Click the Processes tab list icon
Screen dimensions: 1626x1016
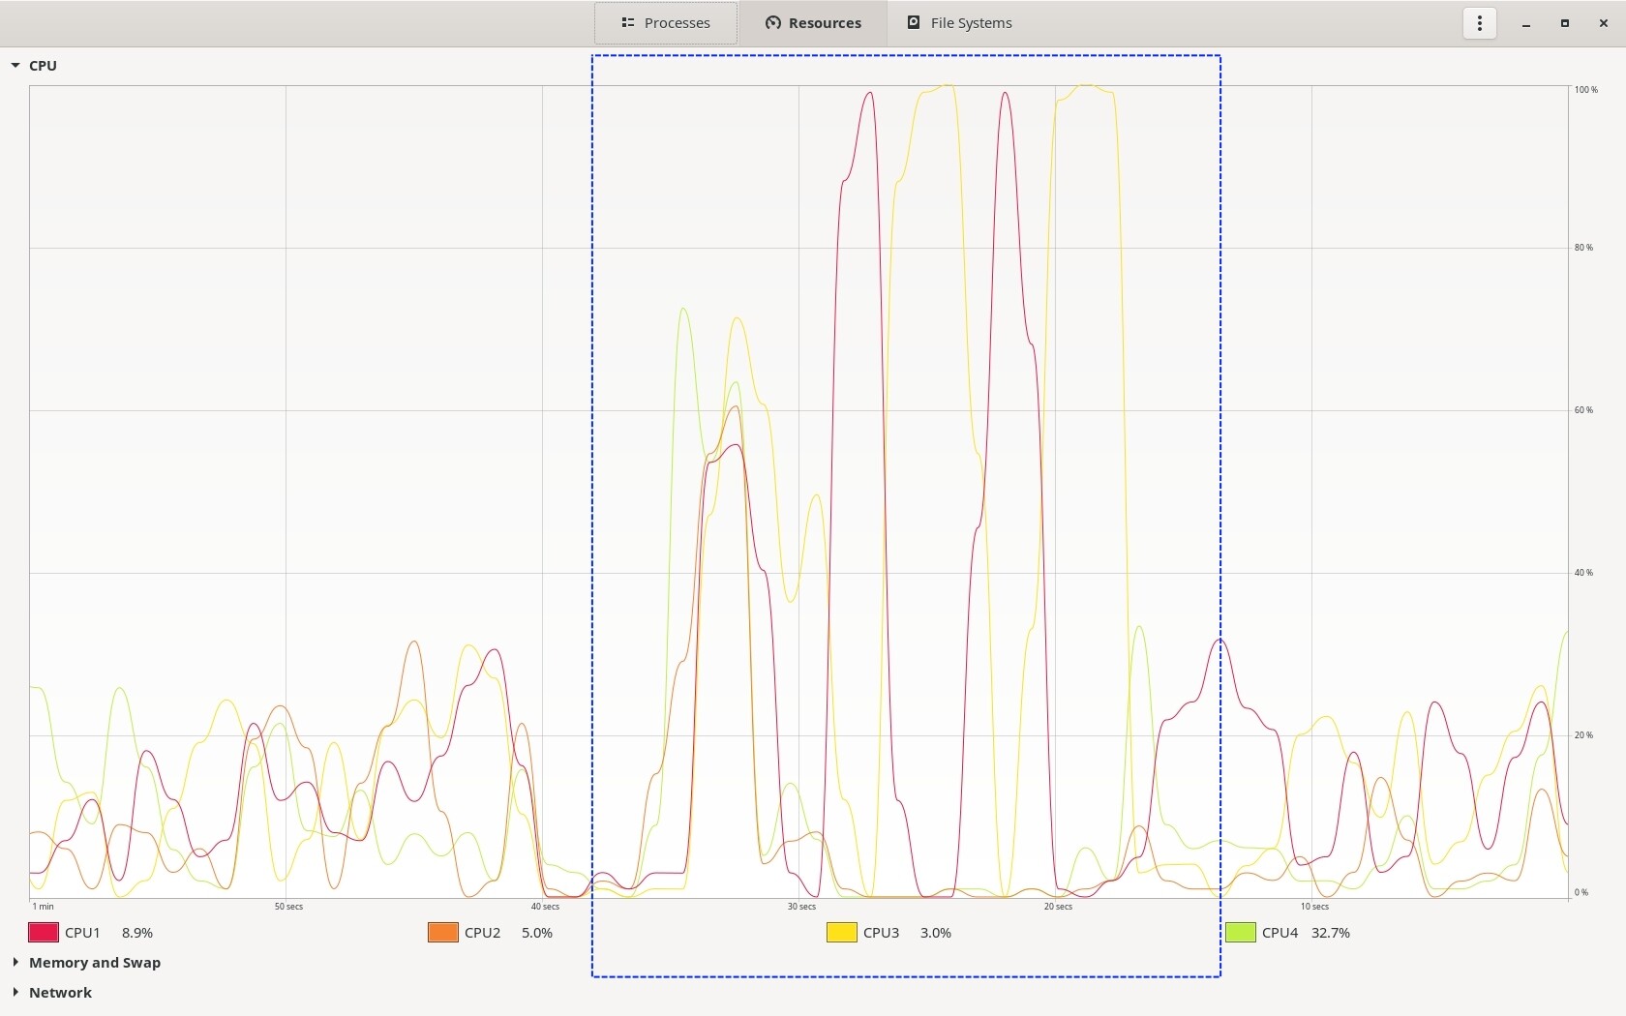coord(628,23)
